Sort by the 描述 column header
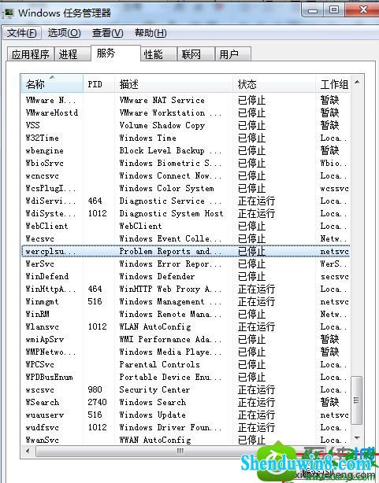Viewport: 379px width, 483px height. coord(174,84)
